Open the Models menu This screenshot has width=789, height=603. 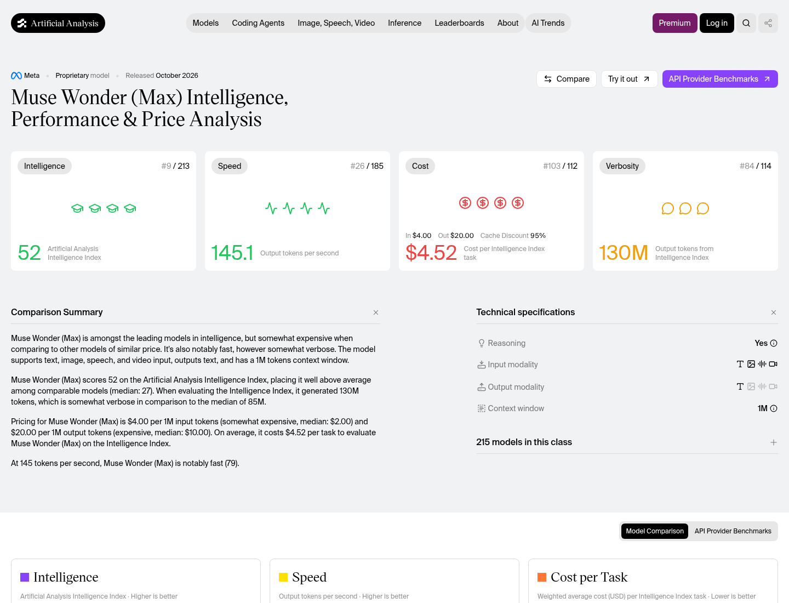205,23
